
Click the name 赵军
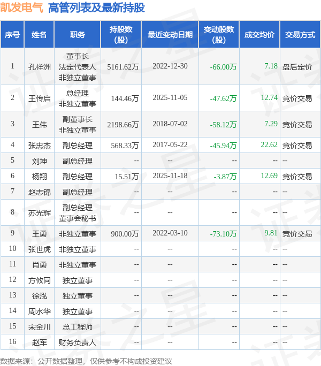click(x=39, y=342)
